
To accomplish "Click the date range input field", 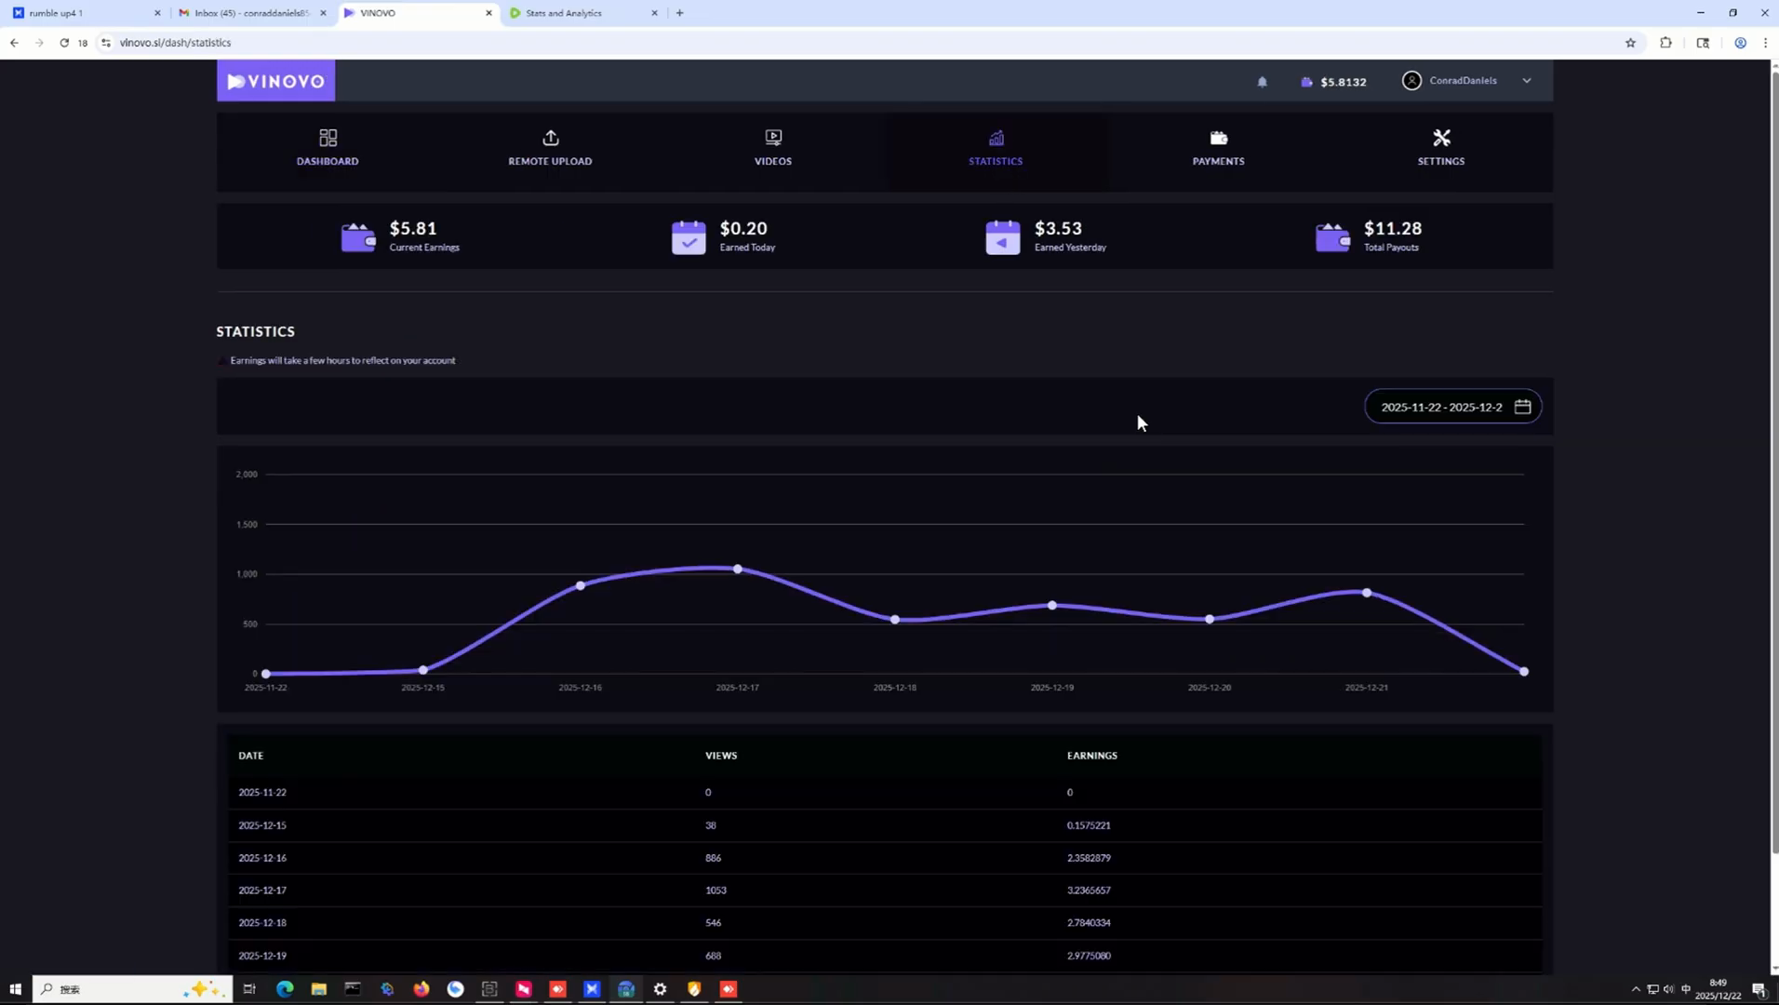I will tap(1452, 407).
